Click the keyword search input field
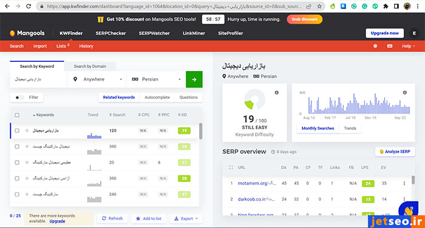Screen dimensions: 425x228 [39, 79]
